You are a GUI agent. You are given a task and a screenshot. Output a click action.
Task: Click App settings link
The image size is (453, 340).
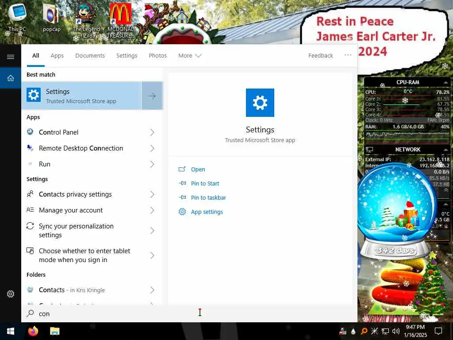(207, 212)
